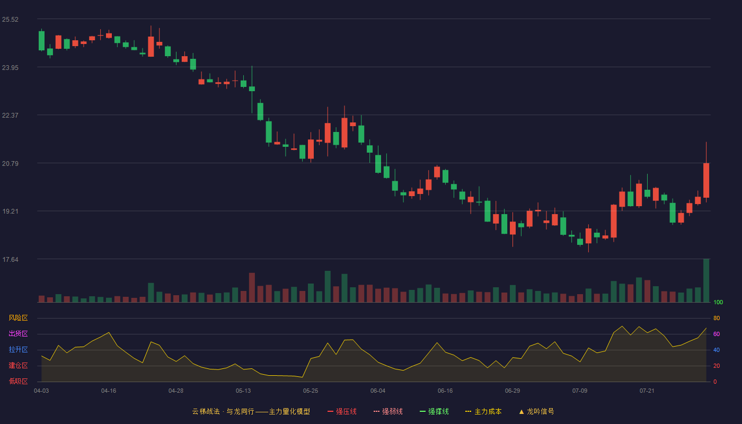
Task: Click the 05-25 date label
Action: (x=311, y=391)
